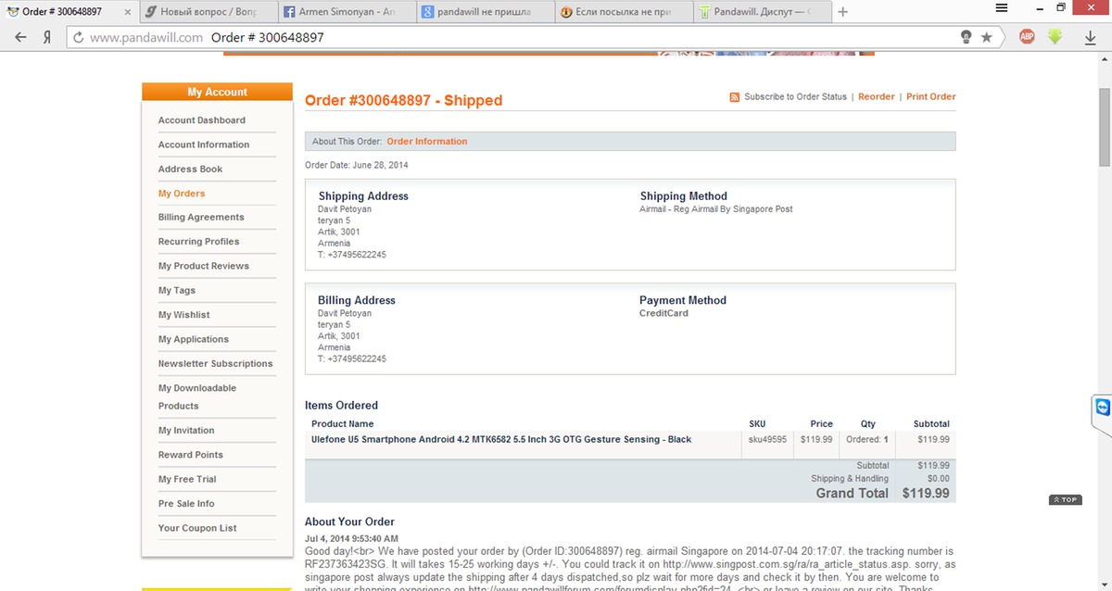Screen dimensions: 1112x591
Task: Click the Jul 4, 2014 9:53:40 AM timestamp
Action: (x=351, y=538)
